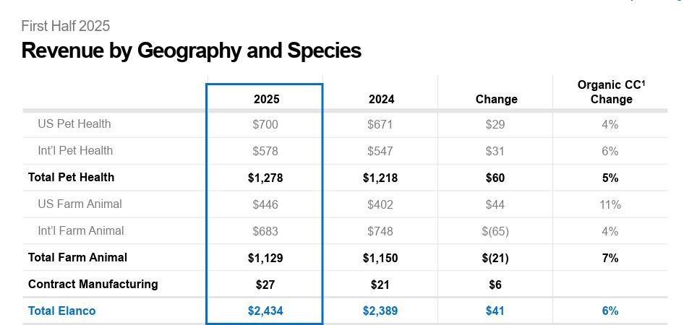Click the Revenue by Geography and Species title

pyautogui.click(x=191, y=51)
